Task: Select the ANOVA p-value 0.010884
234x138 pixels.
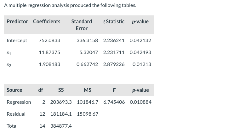Action: coord(140,102)
